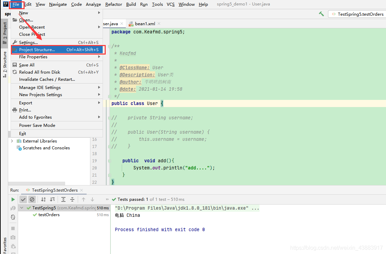Go to next failed test arrow

92,199
